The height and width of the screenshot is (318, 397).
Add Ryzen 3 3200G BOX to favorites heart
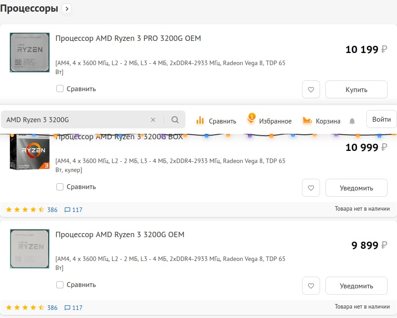coord(311,188)
